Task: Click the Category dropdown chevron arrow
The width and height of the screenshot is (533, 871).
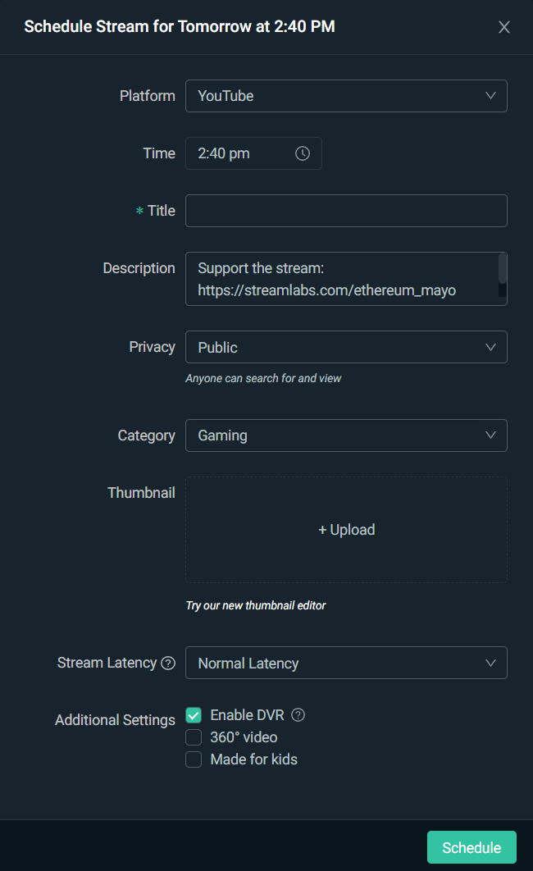Action: click(x=490, y=435)
